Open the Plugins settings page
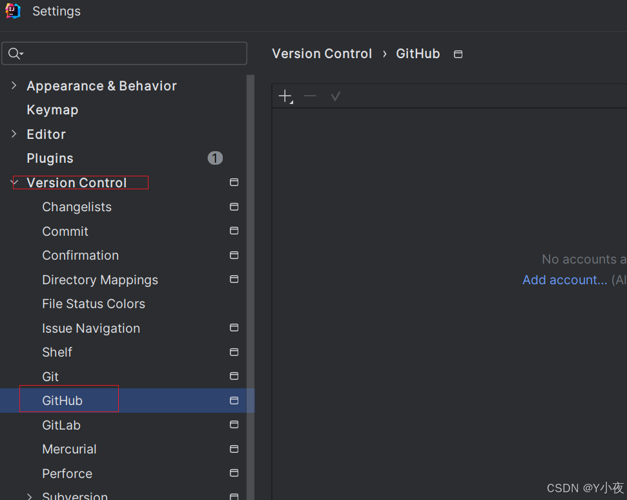Screen dimensions: 627x500 click(x=50, y=158)
